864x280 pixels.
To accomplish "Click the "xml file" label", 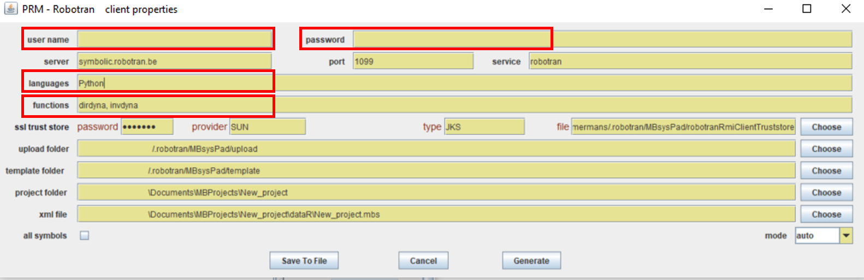I will click(53, 214).
